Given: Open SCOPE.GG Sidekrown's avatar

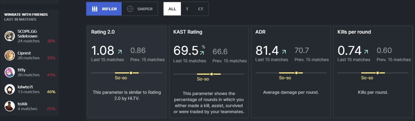Looking at the screenshot, I should click(x=10, y=36).
